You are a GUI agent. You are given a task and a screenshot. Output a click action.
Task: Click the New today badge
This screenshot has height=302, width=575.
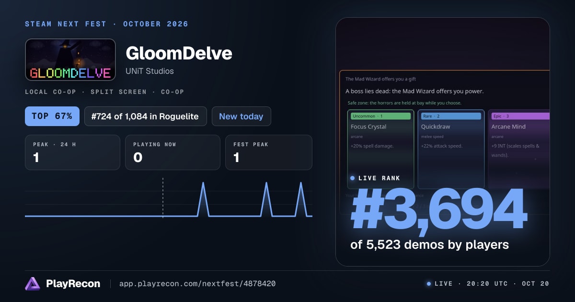241,116
